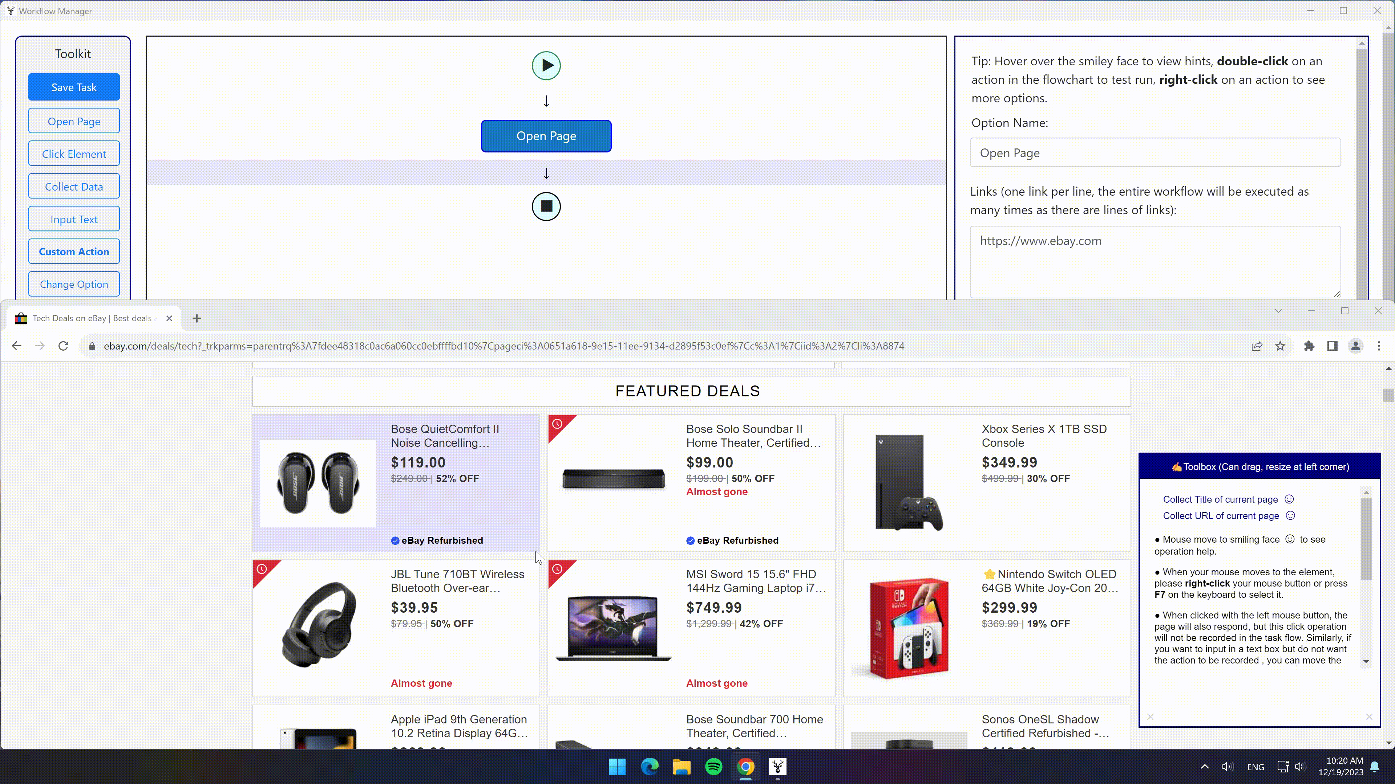This screenshot has height=784, width=1395.
Task: Click Toolbox panel vertical scrollbar
Action: [1366, 538]
